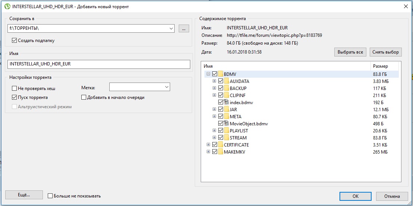Click the torrent name input field

click(x=99, y=64)
